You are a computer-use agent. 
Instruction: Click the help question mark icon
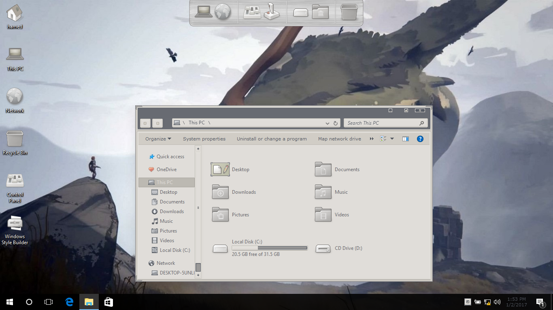coord(420,139)
